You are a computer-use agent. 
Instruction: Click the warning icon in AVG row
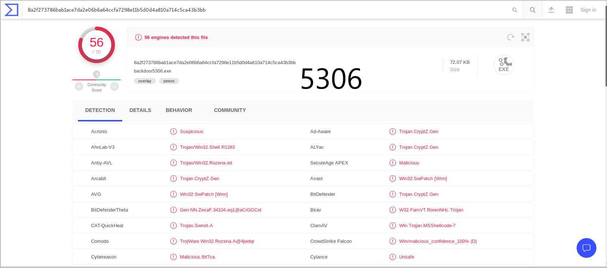(173, 194)
